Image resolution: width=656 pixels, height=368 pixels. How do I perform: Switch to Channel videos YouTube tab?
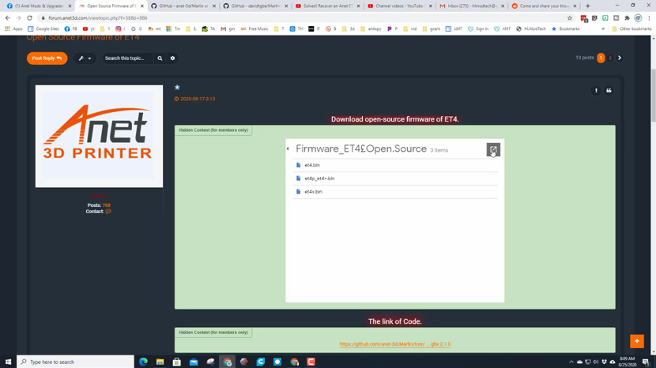400,6
